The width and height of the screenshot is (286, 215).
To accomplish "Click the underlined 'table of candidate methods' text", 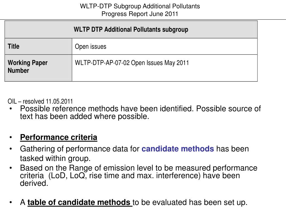I will point(80,202).
